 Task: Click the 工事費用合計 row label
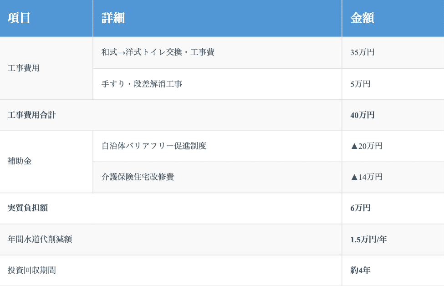coord(32,115)
